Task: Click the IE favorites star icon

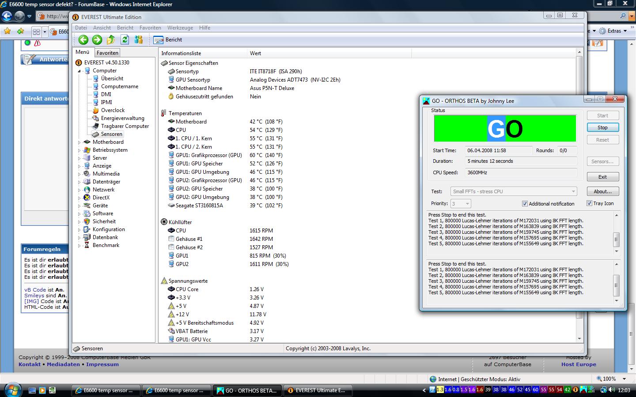Action: point(7,31)
